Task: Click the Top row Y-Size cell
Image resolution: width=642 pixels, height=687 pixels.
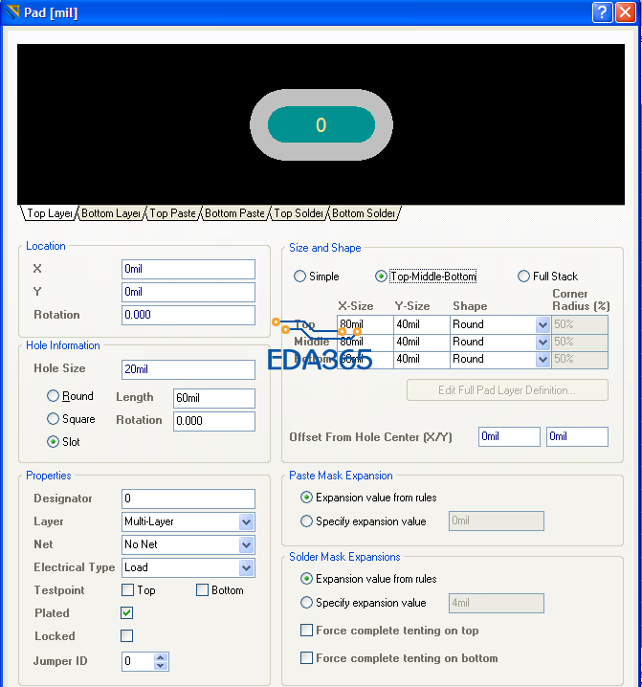Action: click(422, 324)
